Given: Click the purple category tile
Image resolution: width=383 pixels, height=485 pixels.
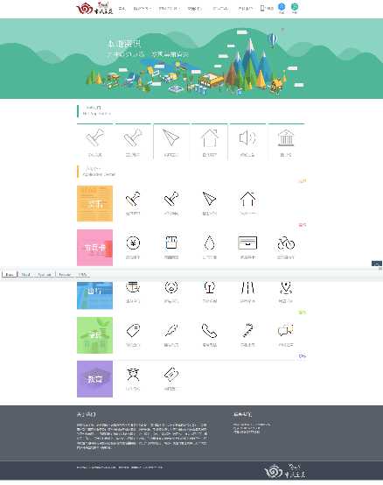Looking at the screenshot, I should (x=94, y=379).
